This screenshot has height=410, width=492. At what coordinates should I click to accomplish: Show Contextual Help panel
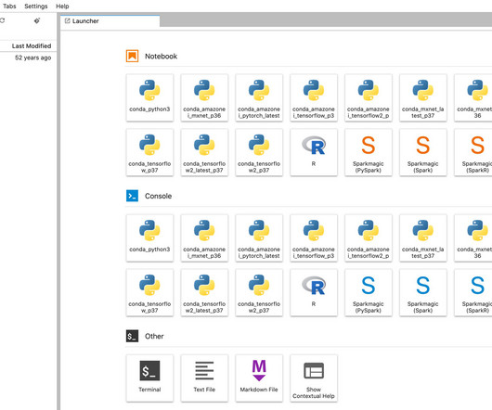click(x=314, y=378)
